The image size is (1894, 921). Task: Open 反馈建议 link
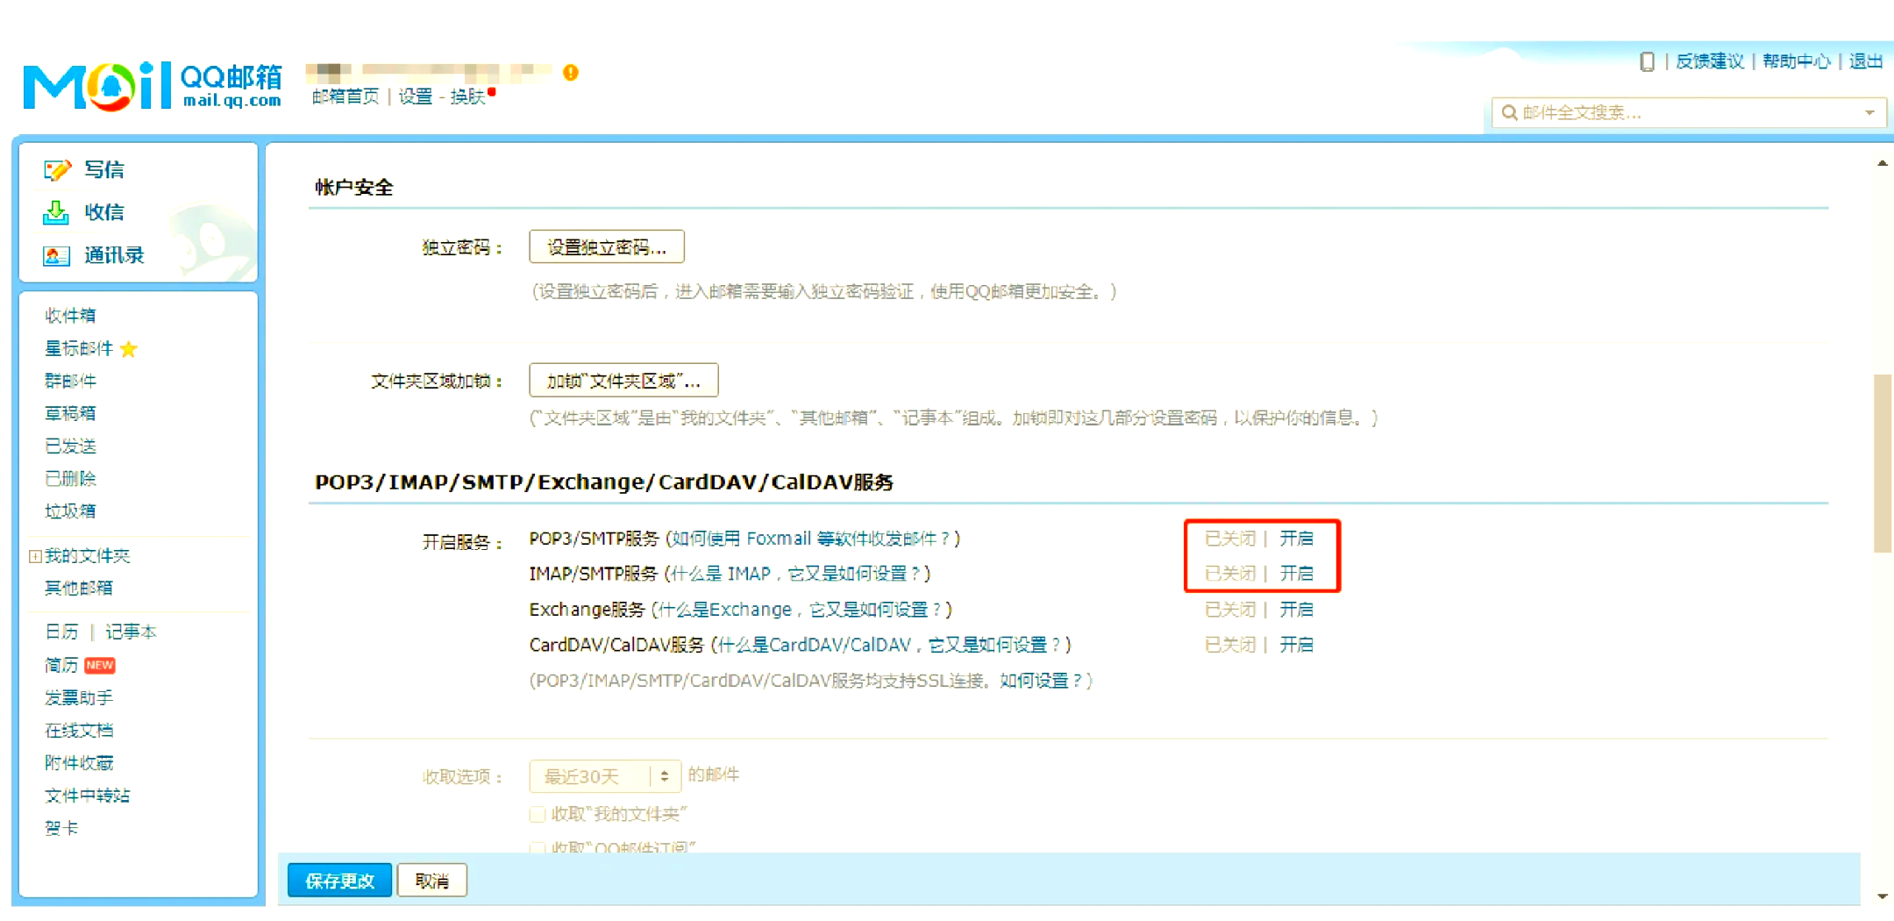coord(1710,61)
